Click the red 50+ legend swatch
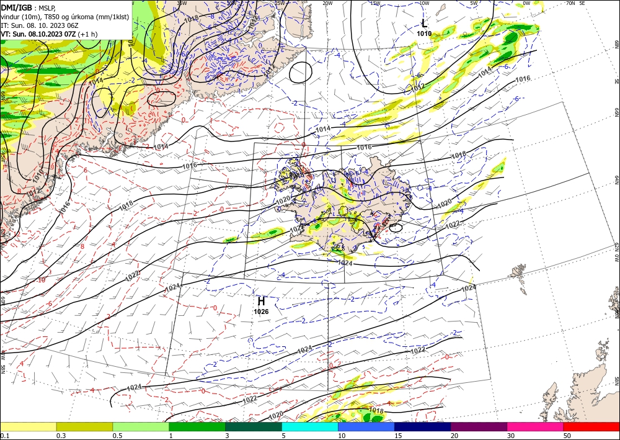Image resolution: width=620 pixels, height=440 pixels. [591, 426]
